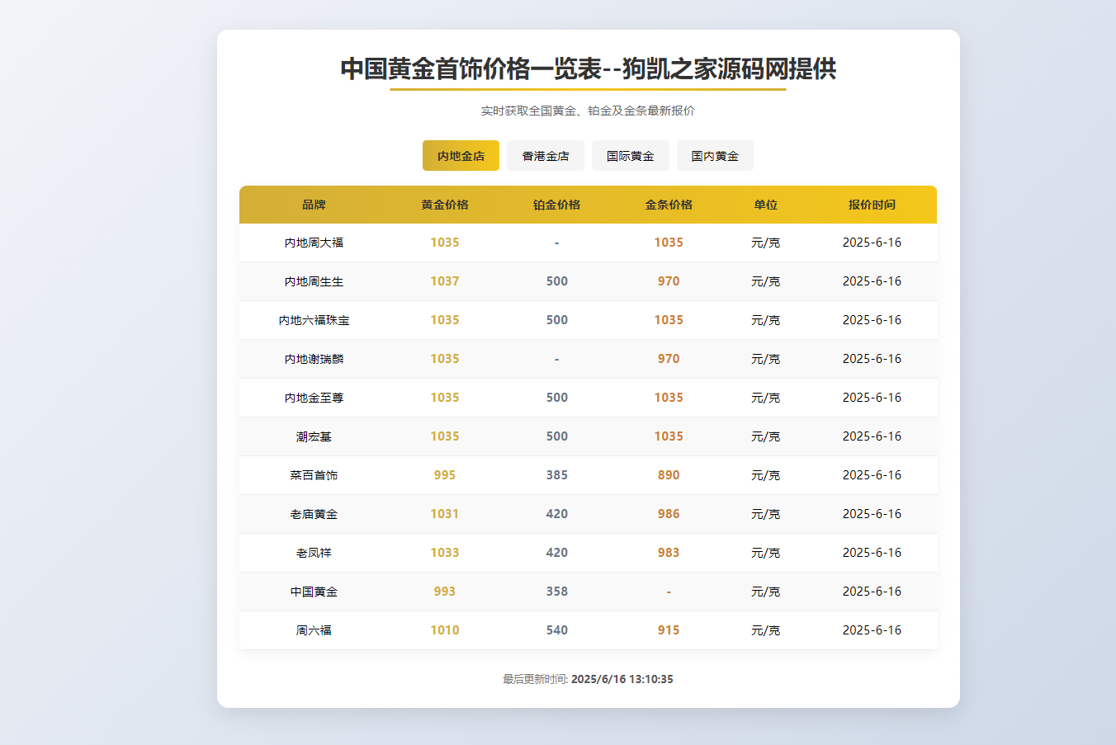Select the 国际黄金 tab

tap(631, 156)
